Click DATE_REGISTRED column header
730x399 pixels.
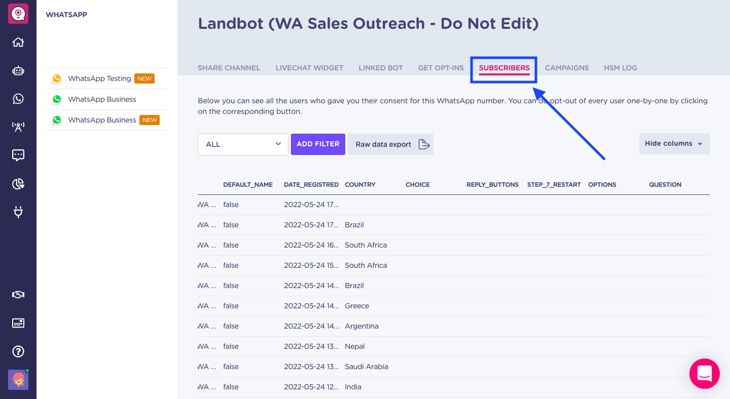[311, 185]
